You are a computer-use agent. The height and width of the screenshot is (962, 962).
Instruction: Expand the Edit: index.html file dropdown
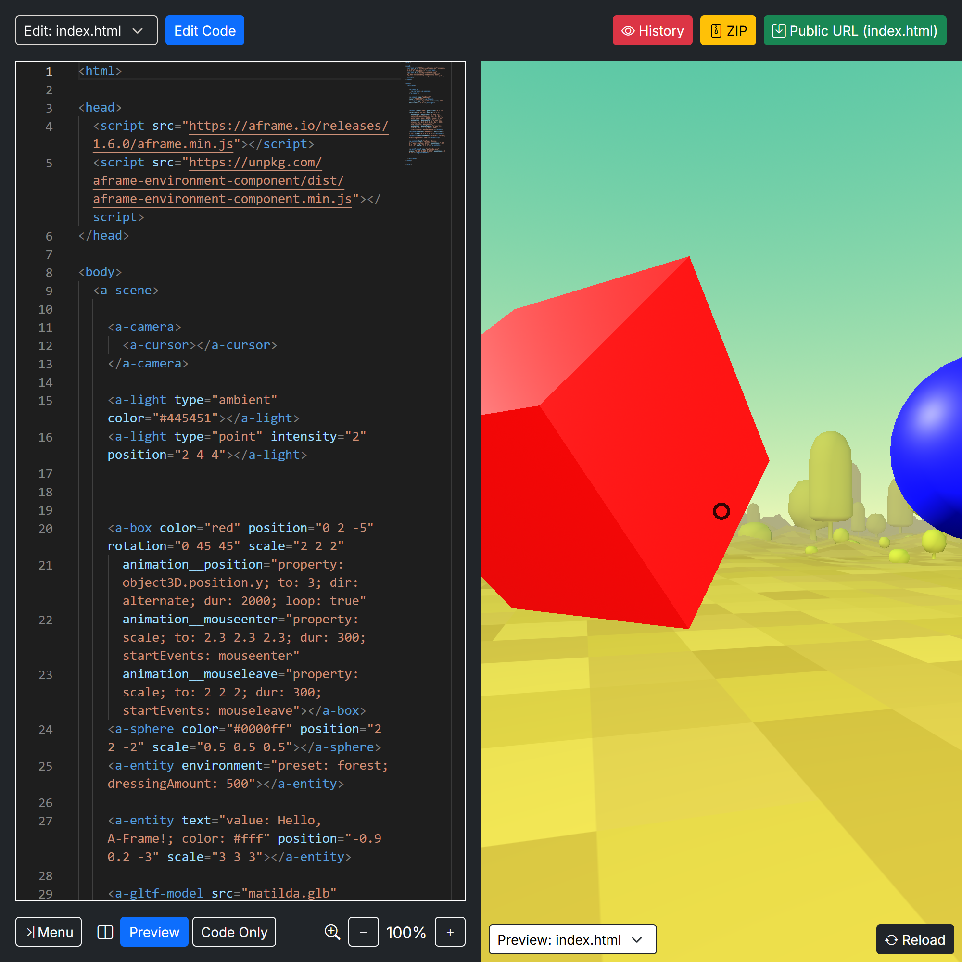click(86, 31)
